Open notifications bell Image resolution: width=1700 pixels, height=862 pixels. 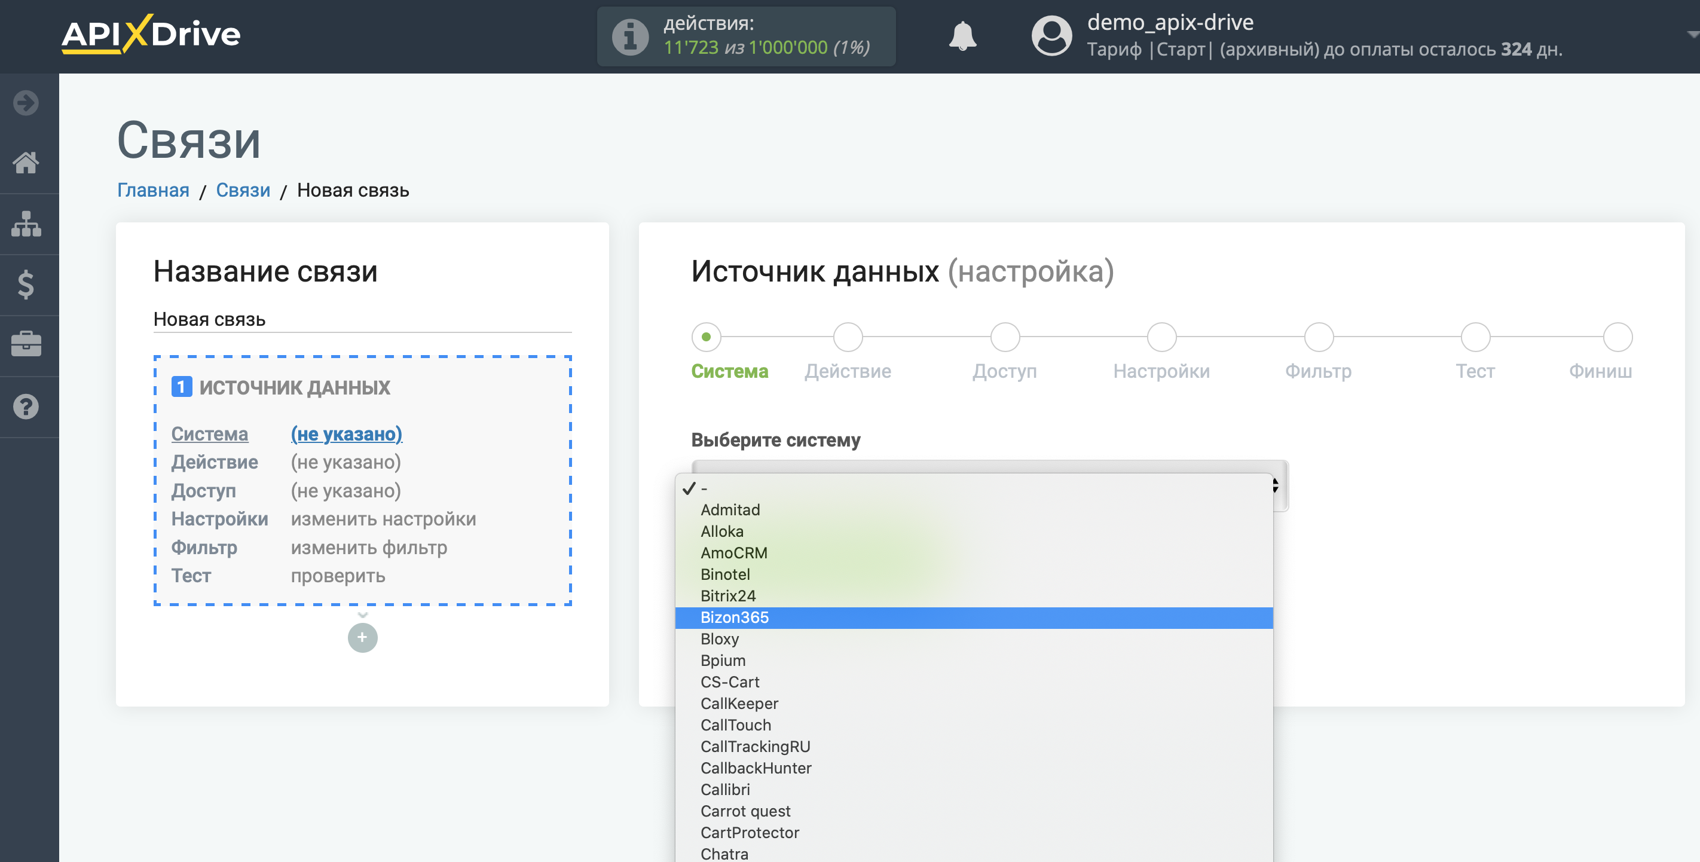tap(963, 36)
